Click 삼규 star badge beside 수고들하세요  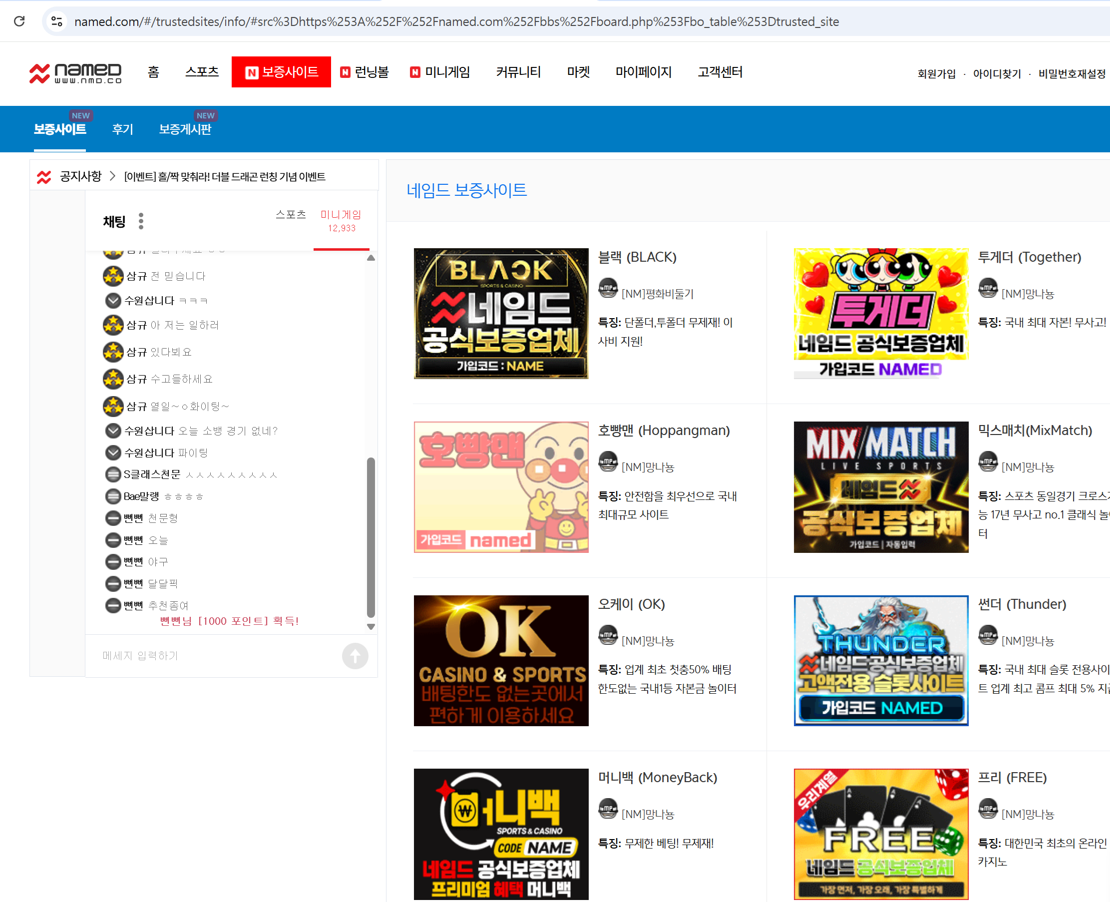click(x=113, y=379)
